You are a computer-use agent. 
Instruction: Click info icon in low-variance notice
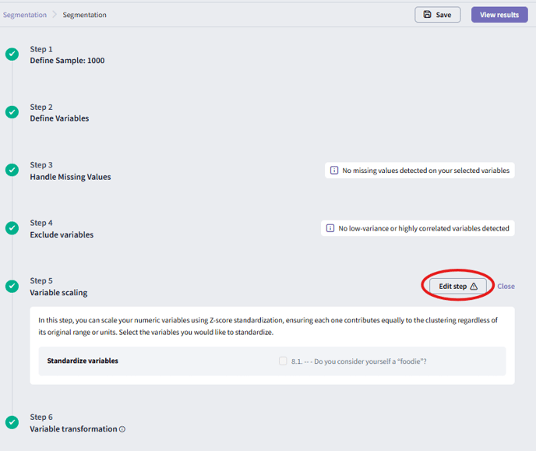click(331, 228)
